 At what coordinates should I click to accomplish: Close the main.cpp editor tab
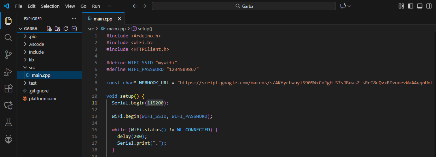(x=120, y=19)
